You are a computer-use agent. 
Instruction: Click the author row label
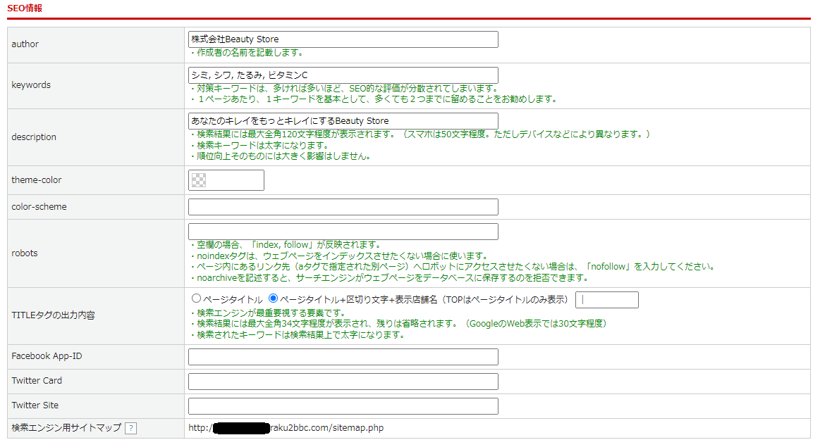tap(25, 44)
